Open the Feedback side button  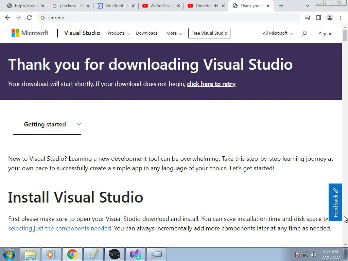point(335,202)
